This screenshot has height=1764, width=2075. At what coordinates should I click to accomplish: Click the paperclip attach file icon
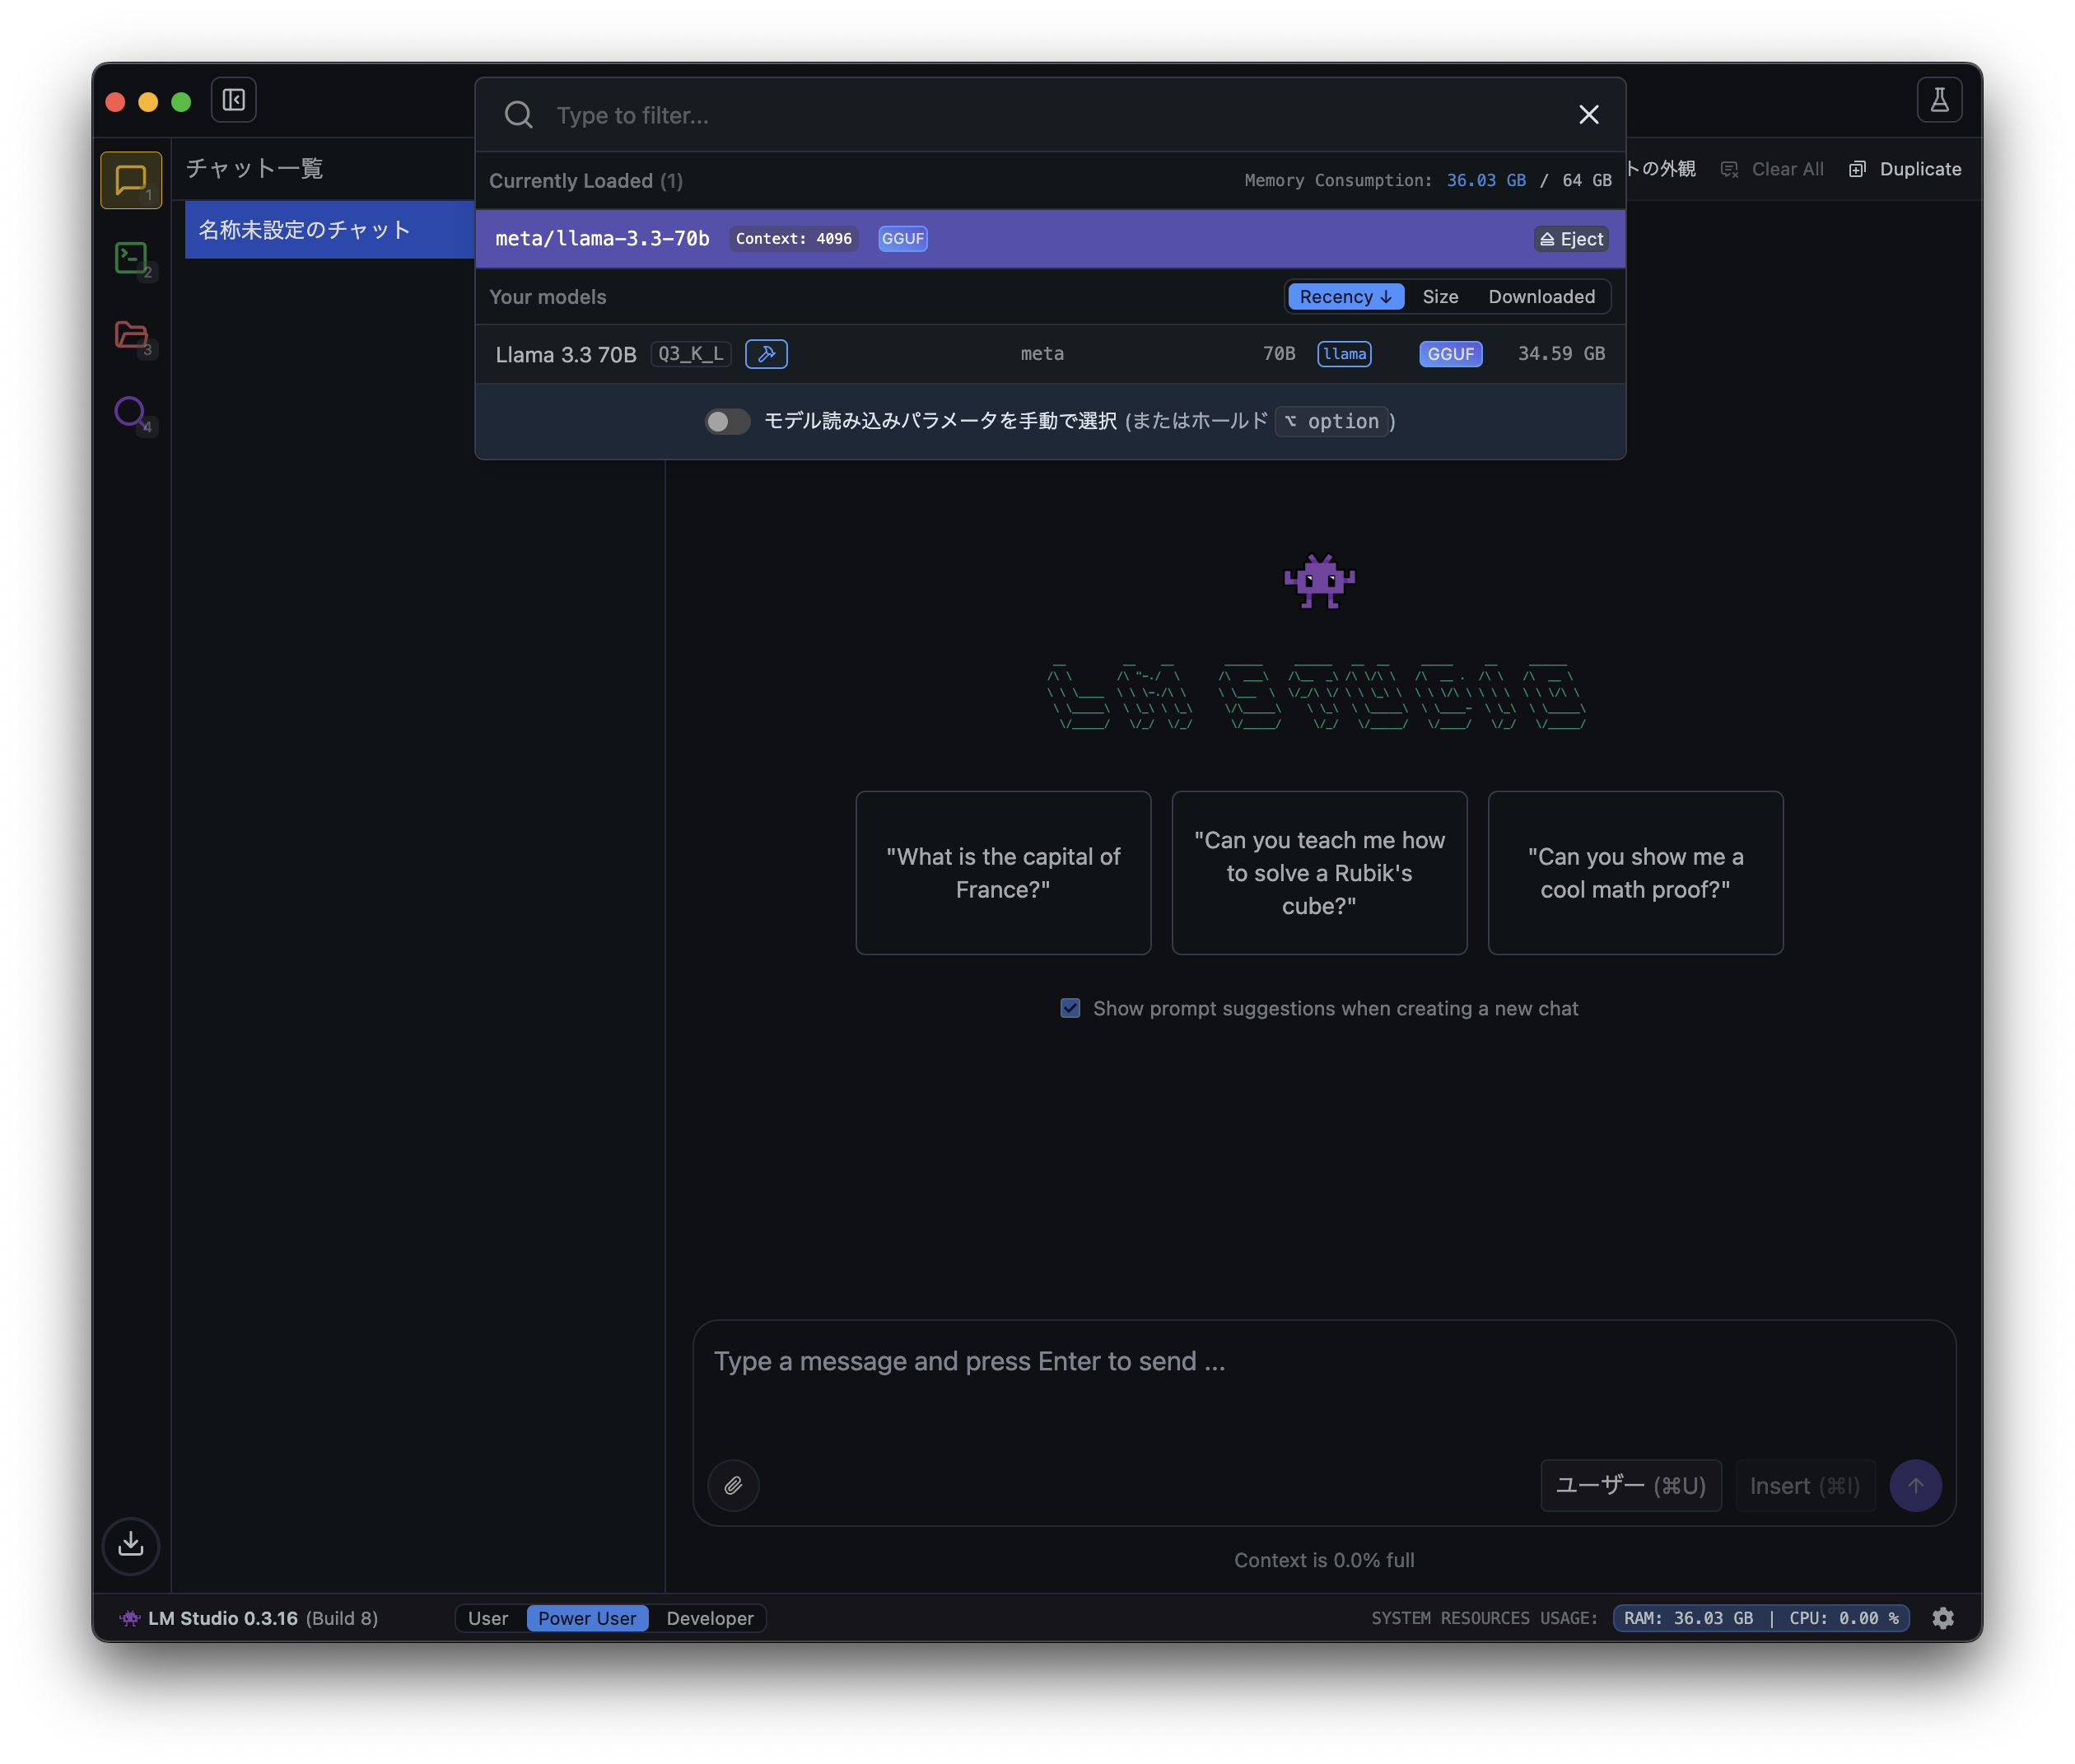[733, 1485]
